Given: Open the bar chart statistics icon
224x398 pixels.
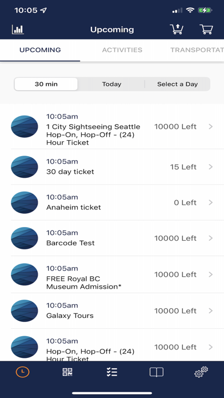Looking at the screenshot, I should click(18, 30).
